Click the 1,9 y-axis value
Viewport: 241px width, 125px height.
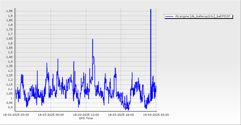(x=10, y=16)
